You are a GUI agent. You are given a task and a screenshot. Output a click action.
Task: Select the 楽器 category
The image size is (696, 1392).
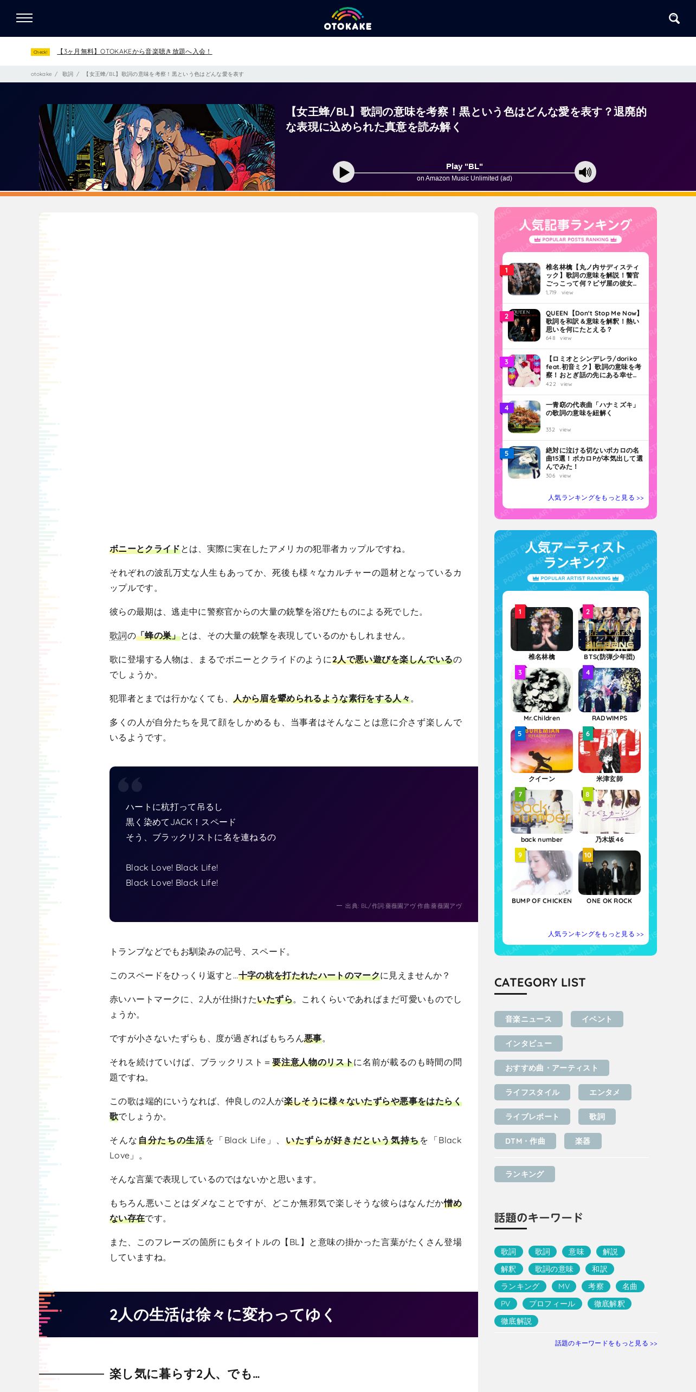coord(583,1141)
